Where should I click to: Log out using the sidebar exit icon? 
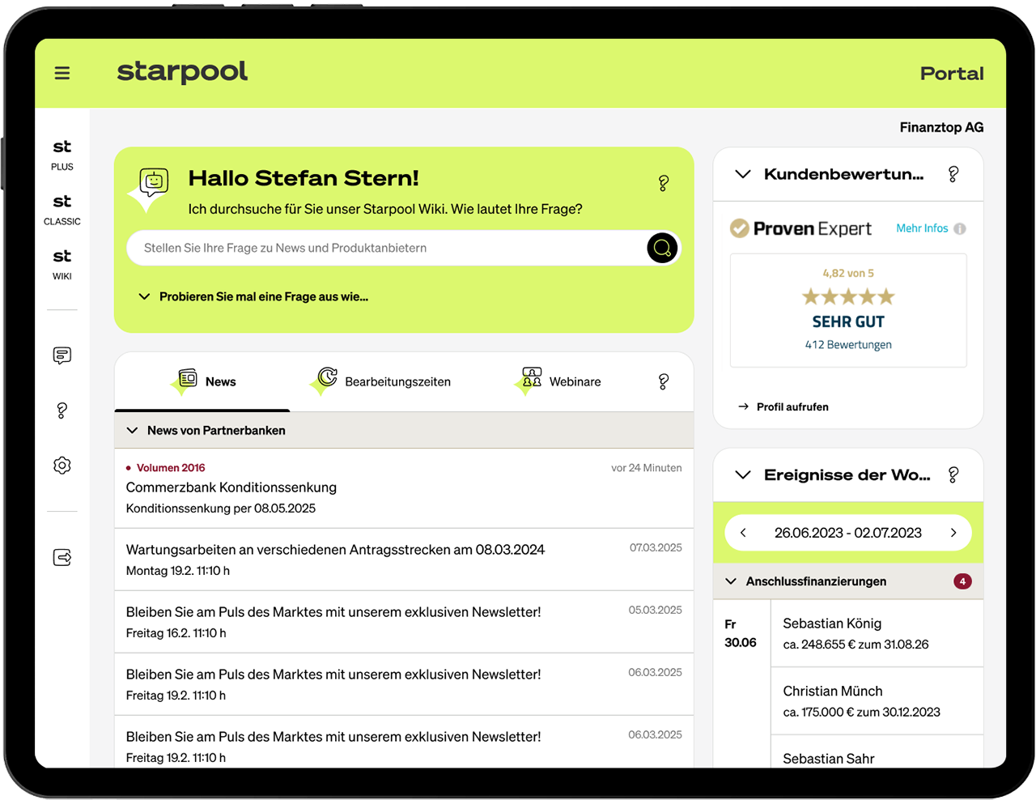click(x=62, y=557)
